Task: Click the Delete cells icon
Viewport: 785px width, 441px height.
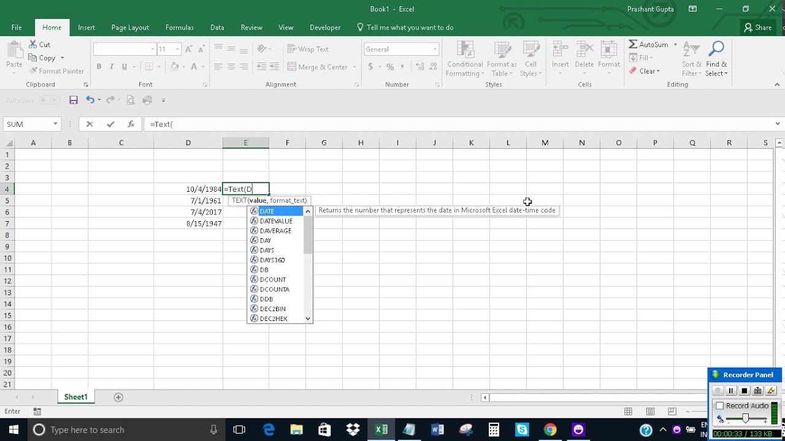Action: [x=584, y=50]
